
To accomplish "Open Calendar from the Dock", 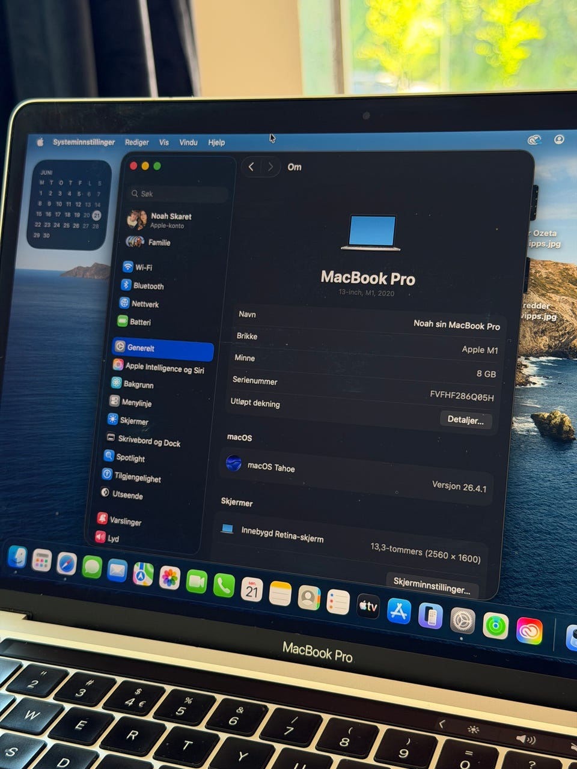I will pos(252,590).
